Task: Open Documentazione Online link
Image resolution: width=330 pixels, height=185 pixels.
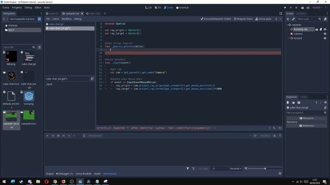Action: [x=216, y=19]
